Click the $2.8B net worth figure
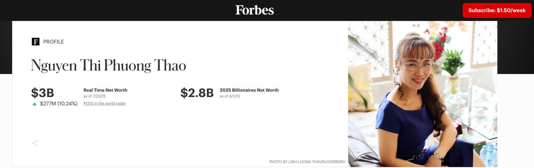The height and width of the screenshot is (168, 534). pyautogui.click(x=197, y=93)
